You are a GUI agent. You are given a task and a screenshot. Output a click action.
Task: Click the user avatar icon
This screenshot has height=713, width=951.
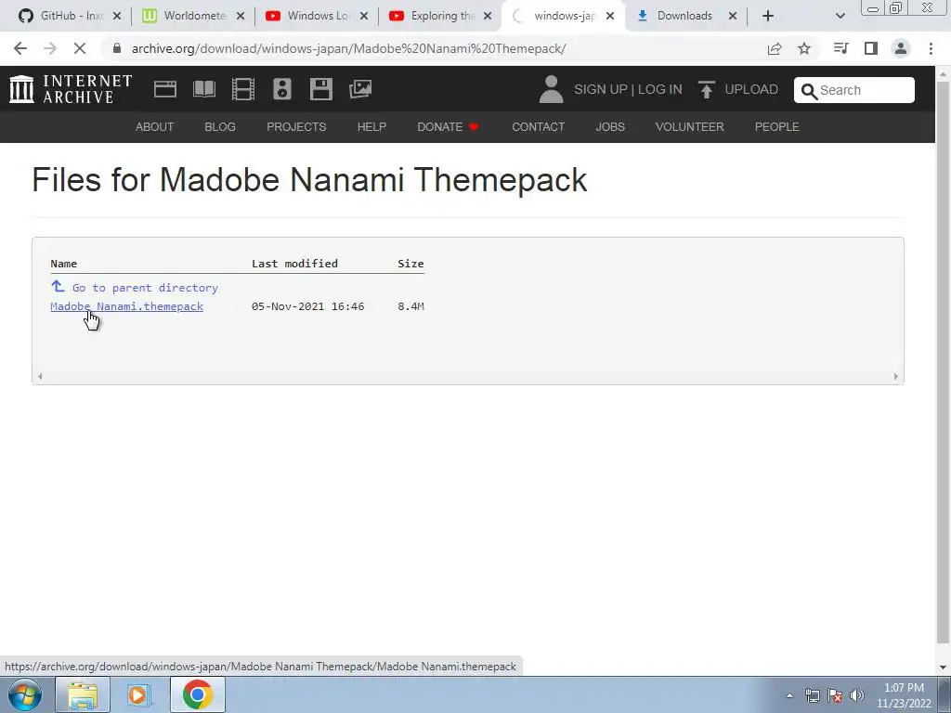point(551,89)
